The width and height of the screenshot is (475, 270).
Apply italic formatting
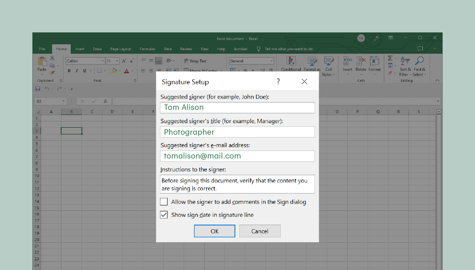click(x=77, y=71)
